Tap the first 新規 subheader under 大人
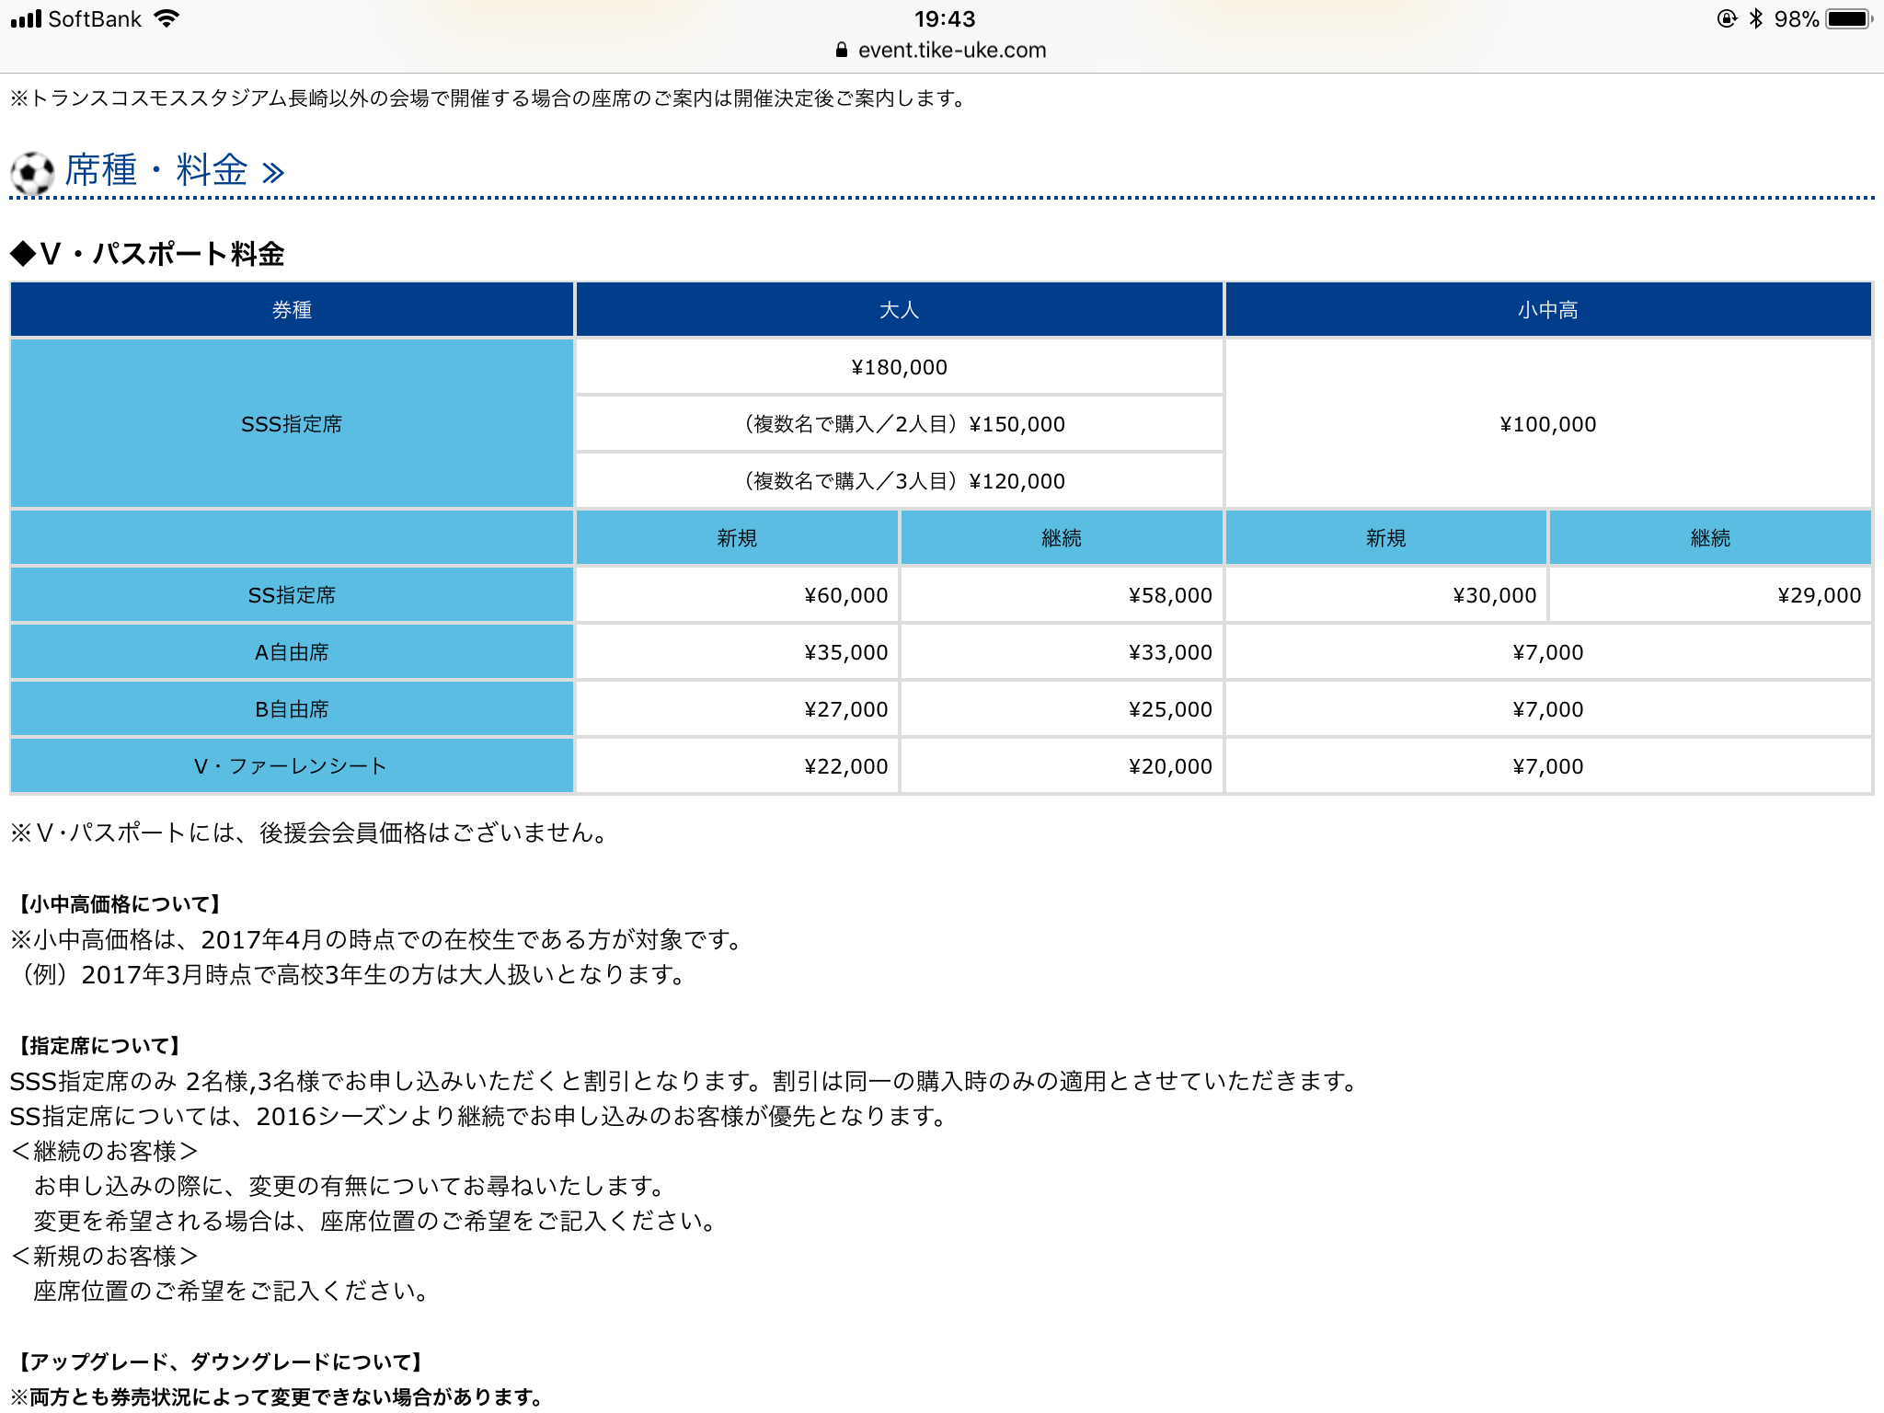This screenshot has height=1413, width=1884. coord(737,538)
